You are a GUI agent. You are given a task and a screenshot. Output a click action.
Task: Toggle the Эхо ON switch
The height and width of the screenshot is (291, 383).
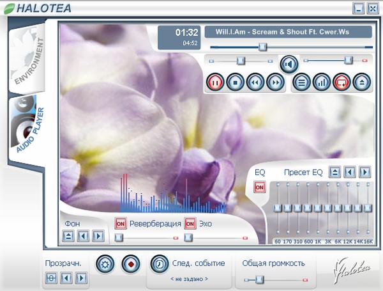click(190, 224)
